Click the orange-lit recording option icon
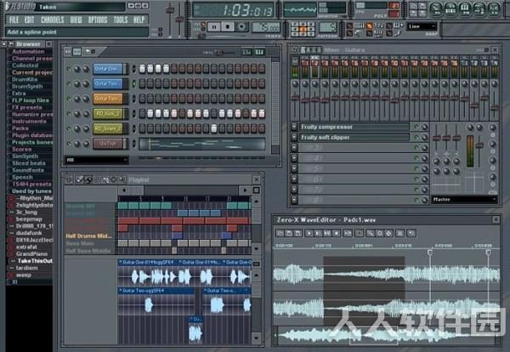This screenshot has height=352, width=510. click(x=370, y=26)
